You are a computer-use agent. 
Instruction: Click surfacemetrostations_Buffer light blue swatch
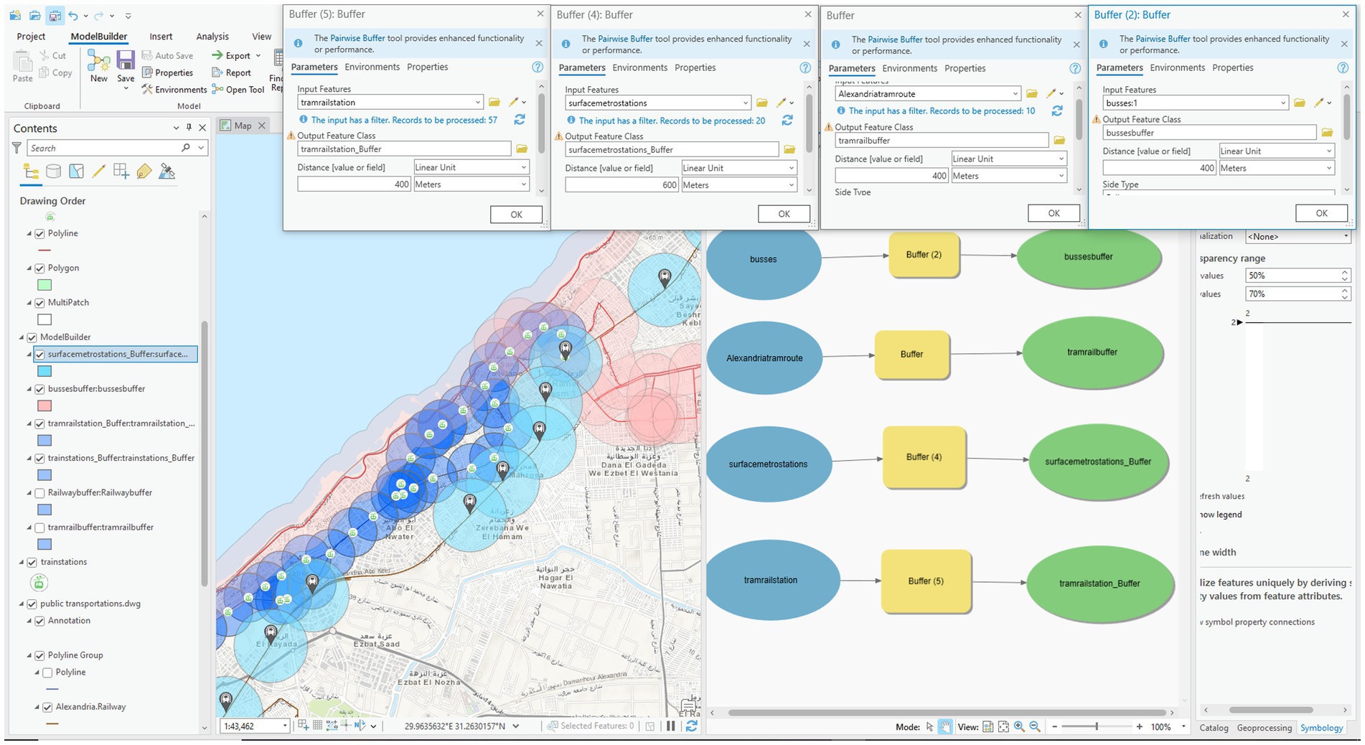(44, 372)
